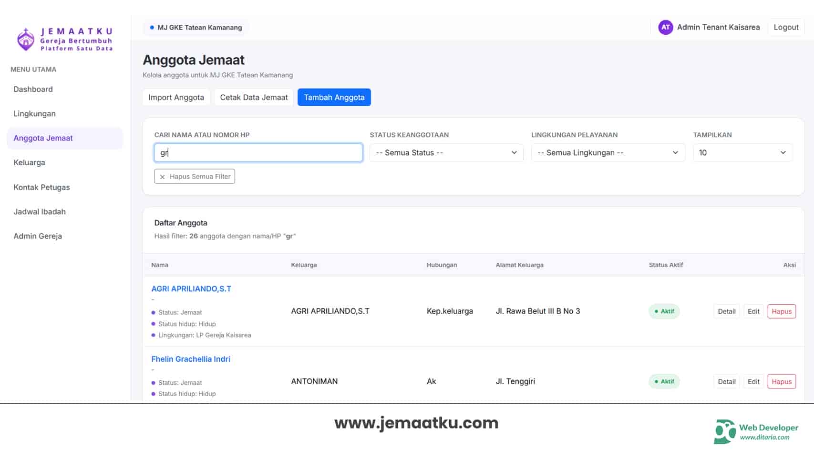Screen dimensions: 814x457
Task: Click the Import Anggota button
Action: (x=176, y=98)
